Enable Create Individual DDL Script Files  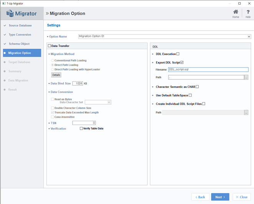(204, 104)
